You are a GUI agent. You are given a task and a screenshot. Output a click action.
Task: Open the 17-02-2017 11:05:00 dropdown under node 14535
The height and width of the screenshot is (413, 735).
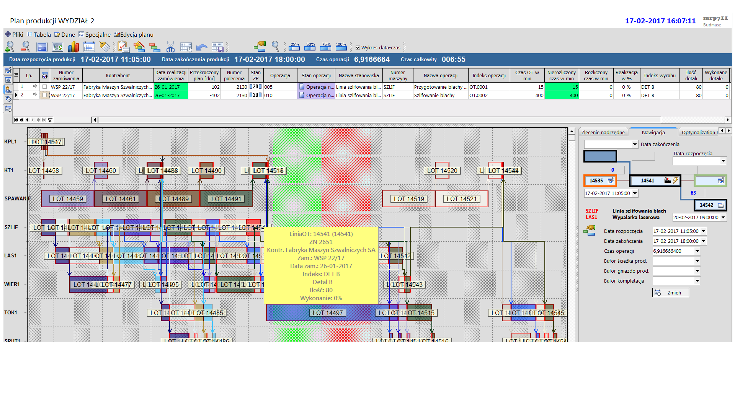pos(635,193)
